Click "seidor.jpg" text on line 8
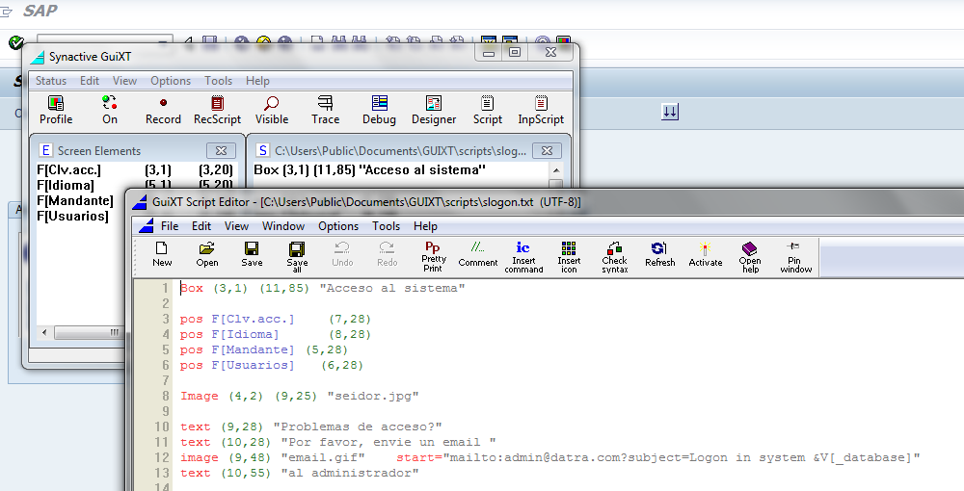This screenshot has height=491, width=964. pyautogui.click(x=373, y=396)
